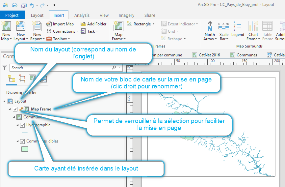Insert a Map Frame using the ribbon icon
The width and height of the screenshot is (285, 187).
pos(118,26)
